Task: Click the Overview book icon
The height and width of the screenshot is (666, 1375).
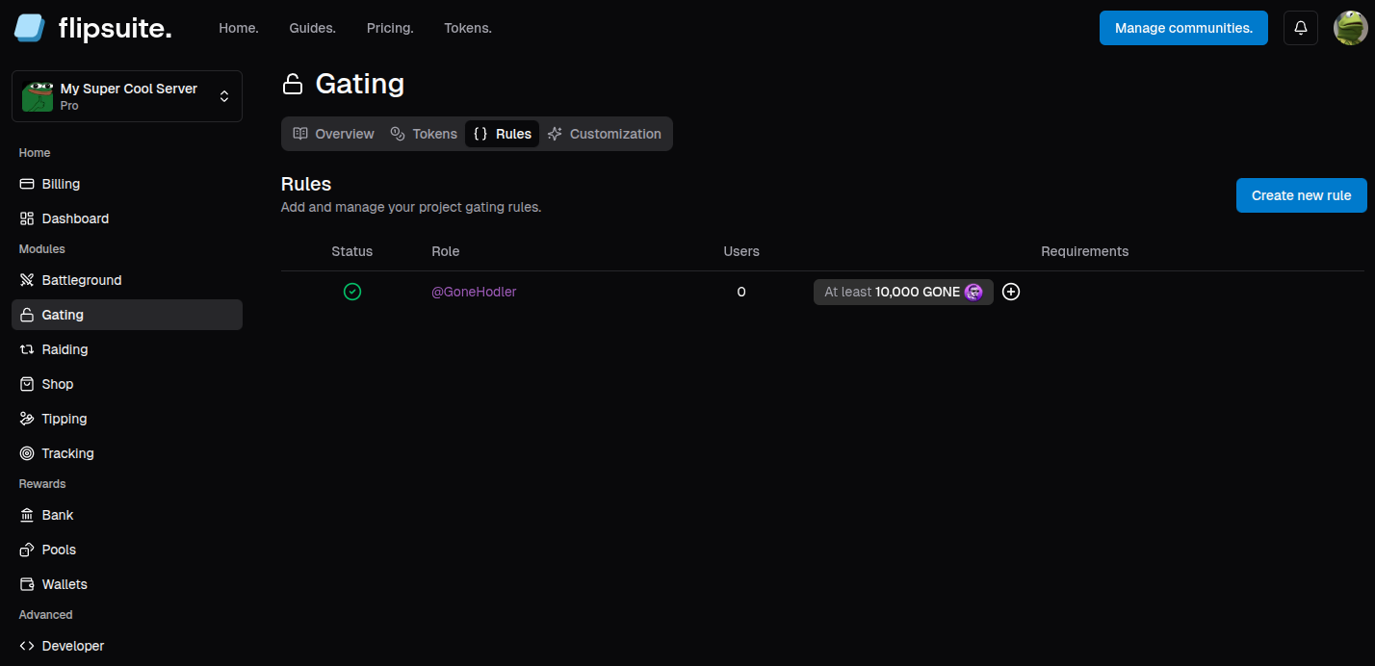Action: pos(300,134)
